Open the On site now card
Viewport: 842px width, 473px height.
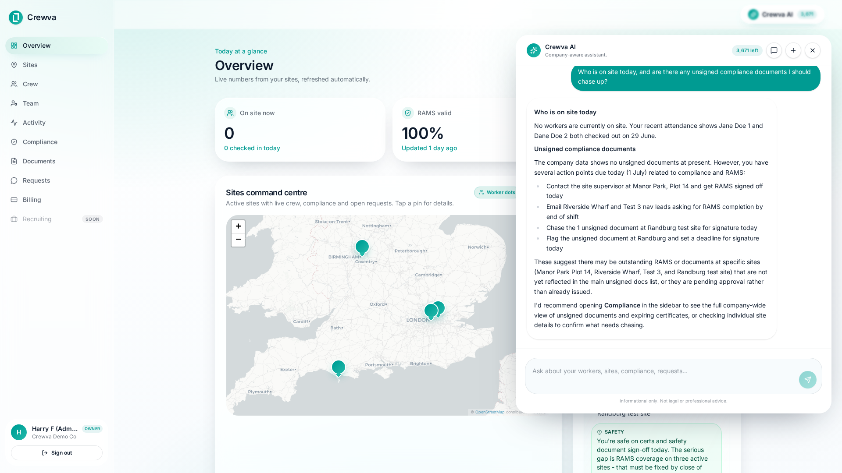click(300, 130)
